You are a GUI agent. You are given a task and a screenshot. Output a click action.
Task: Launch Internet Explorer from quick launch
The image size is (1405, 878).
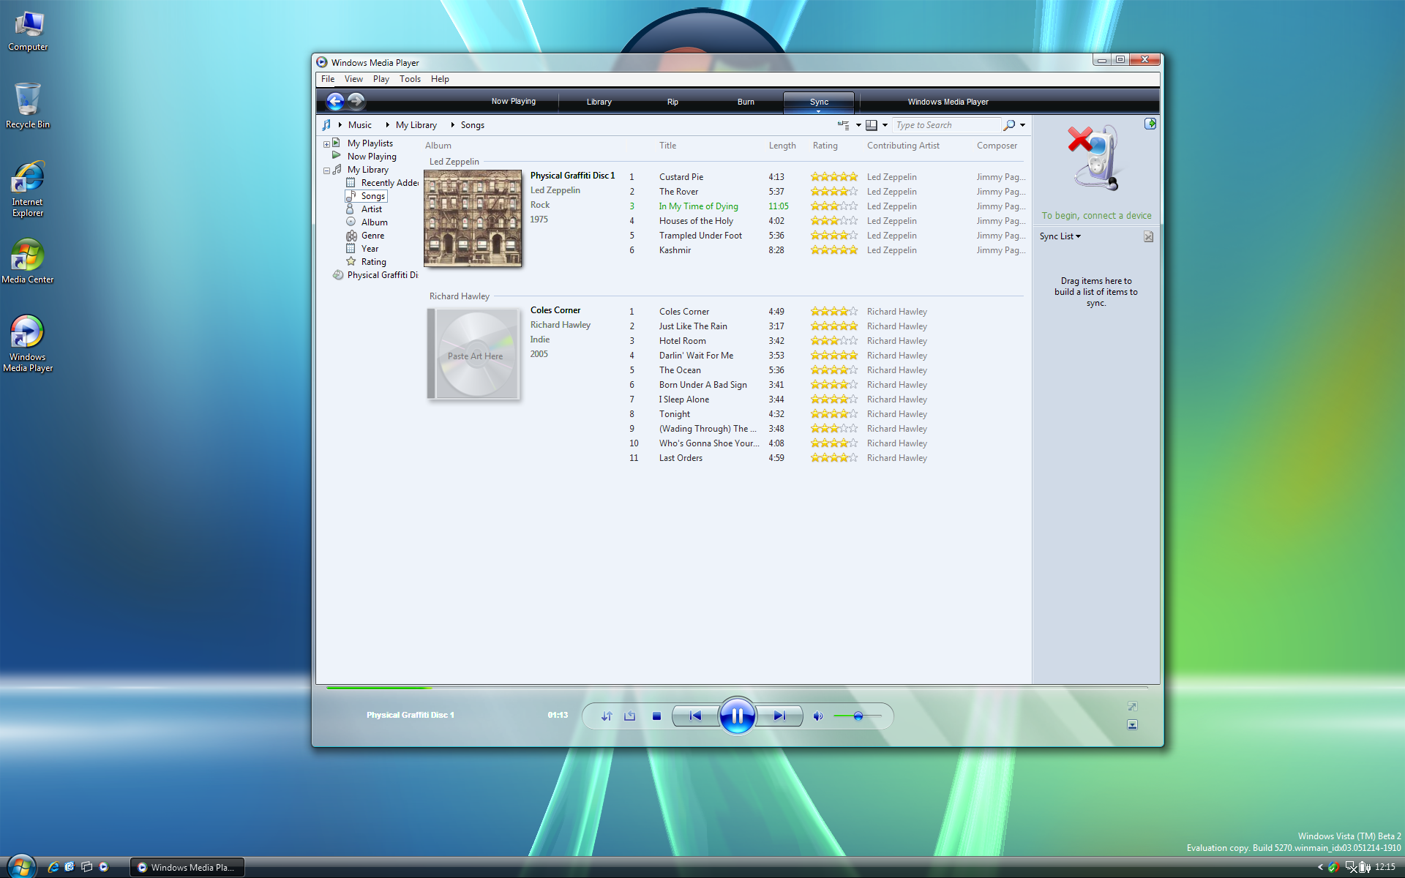pos(53,867)
